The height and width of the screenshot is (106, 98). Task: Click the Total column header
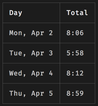click(x=78, y=13)
